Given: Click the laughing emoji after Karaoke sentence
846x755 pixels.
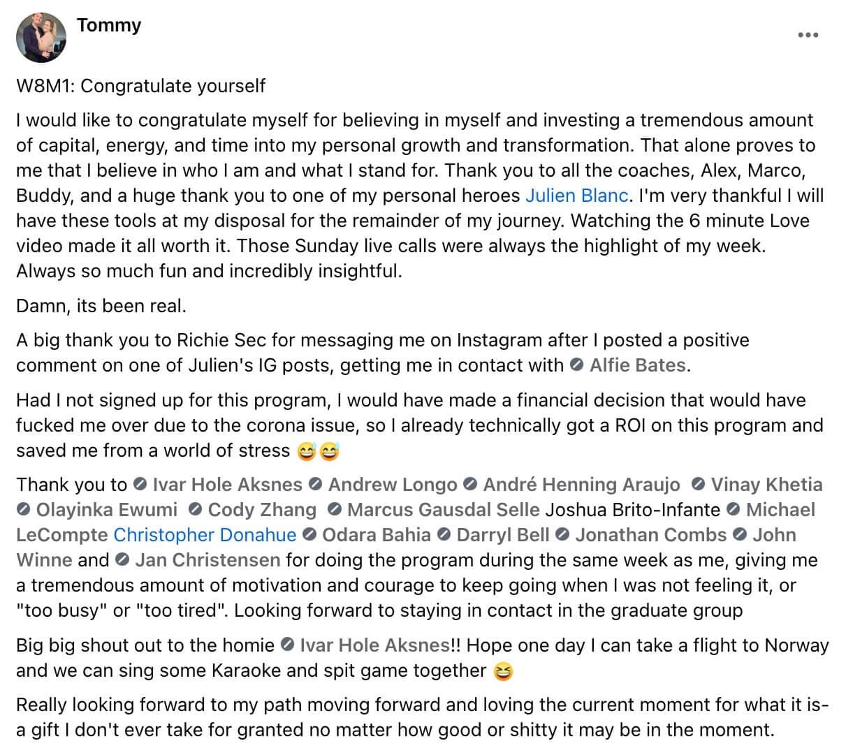Looking at the screenshot, I should click(x=503, y=671).
